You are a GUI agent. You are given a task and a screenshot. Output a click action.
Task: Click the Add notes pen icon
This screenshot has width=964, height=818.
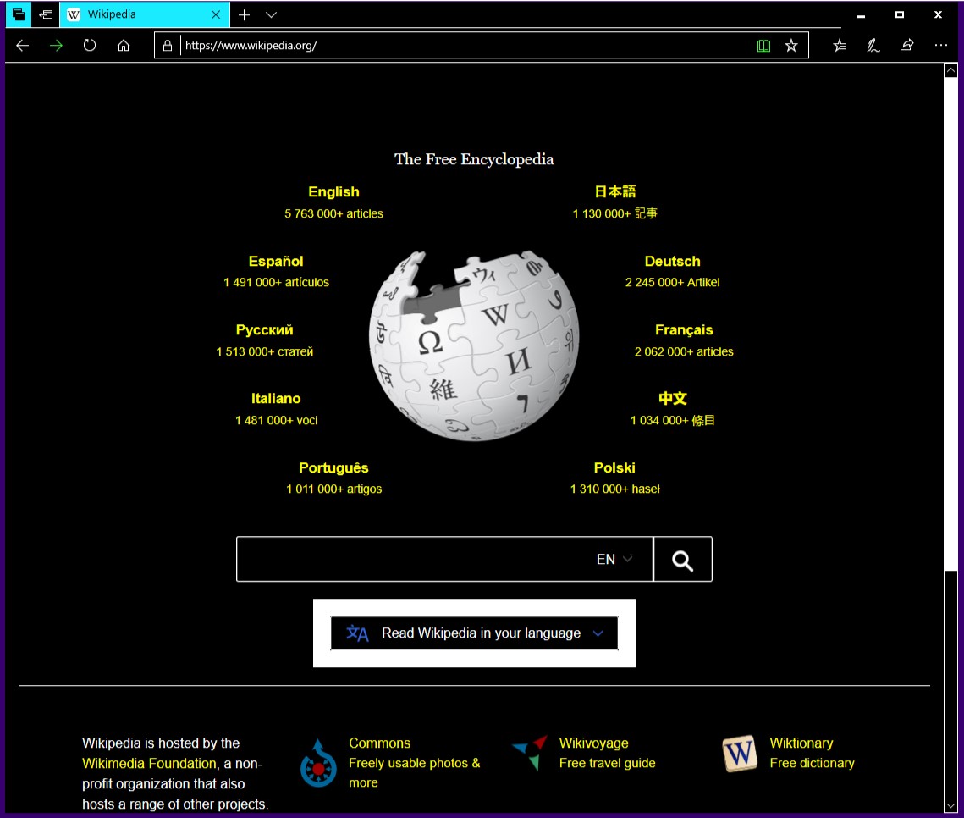tap(873, 46)
